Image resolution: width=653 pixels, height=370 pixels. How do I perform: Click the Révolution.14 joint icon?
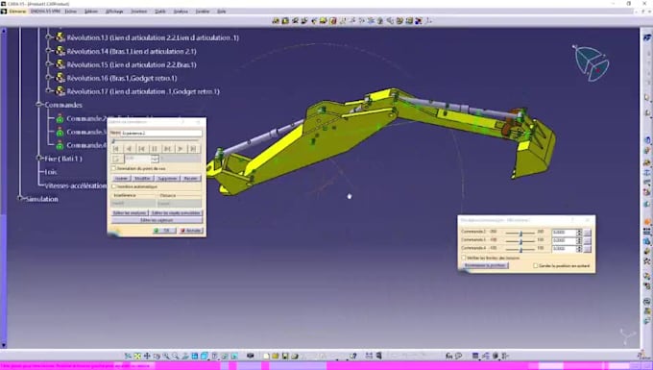[x=60, y=51]
